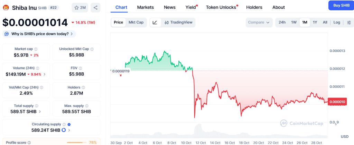
Task: Click the Shiba Inu coin logo
Action: pos(6,7)
